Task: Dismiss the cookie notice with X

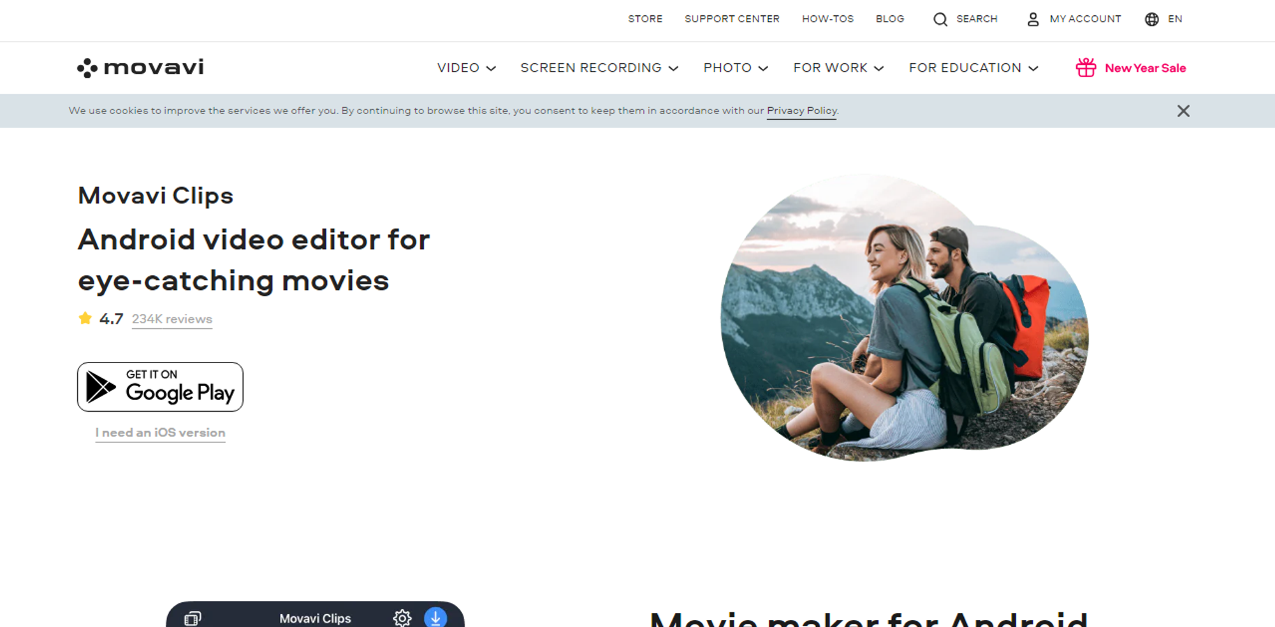Action: (x=1183, y=111)
